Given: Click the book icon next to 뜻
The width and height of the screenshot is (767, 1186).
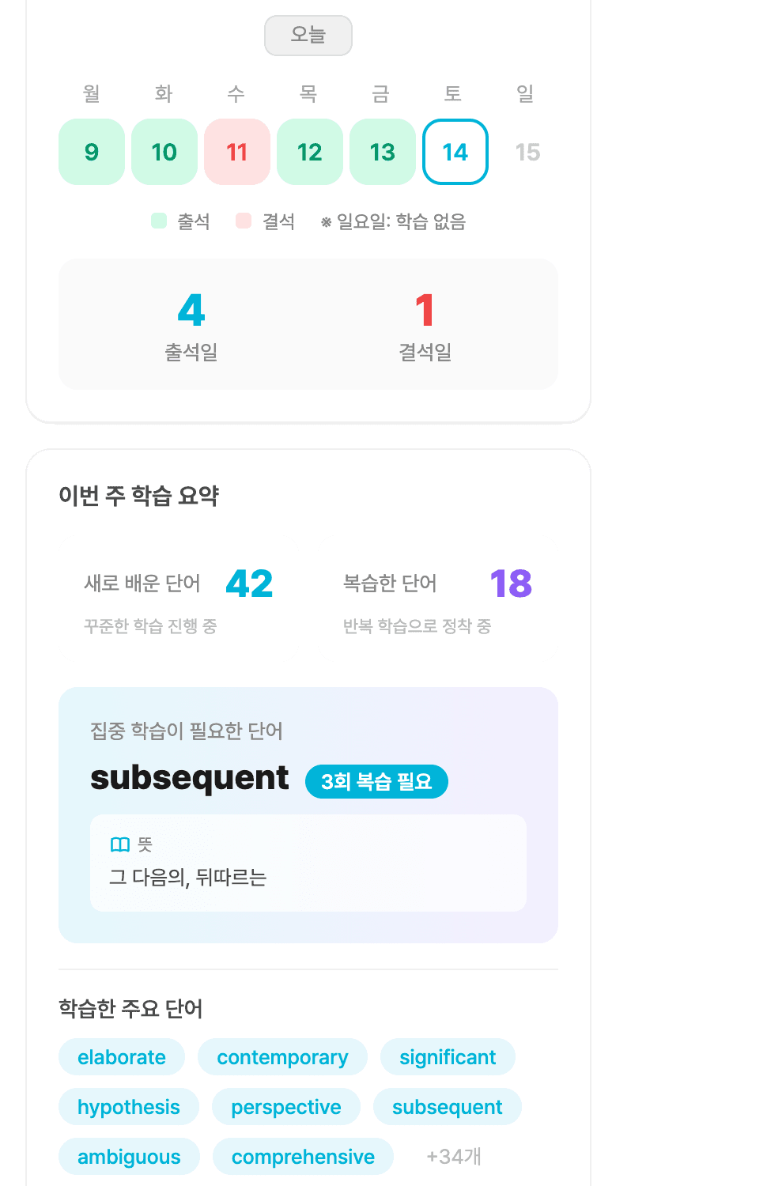Looking at the screenshot, I should [120, 844].
